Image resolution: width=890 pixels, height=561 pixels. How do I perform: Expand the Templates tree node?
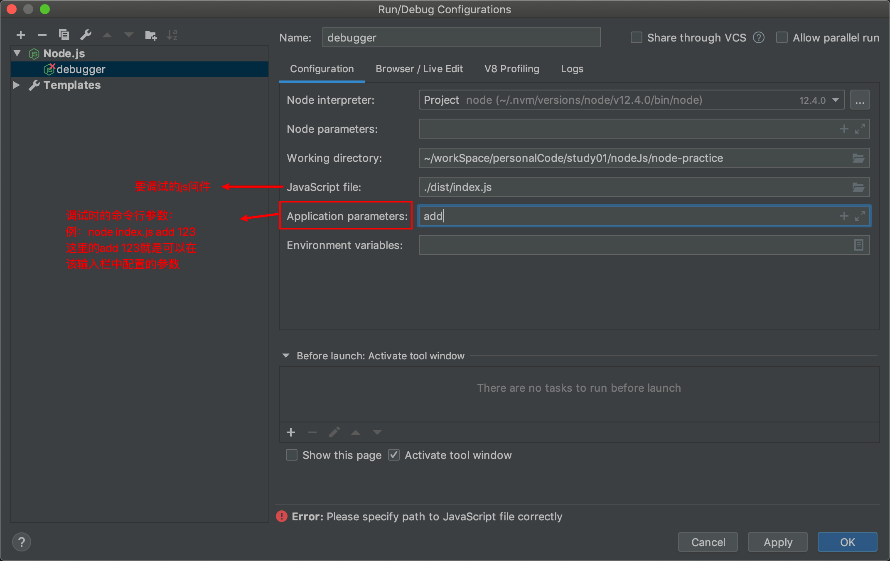17,85
